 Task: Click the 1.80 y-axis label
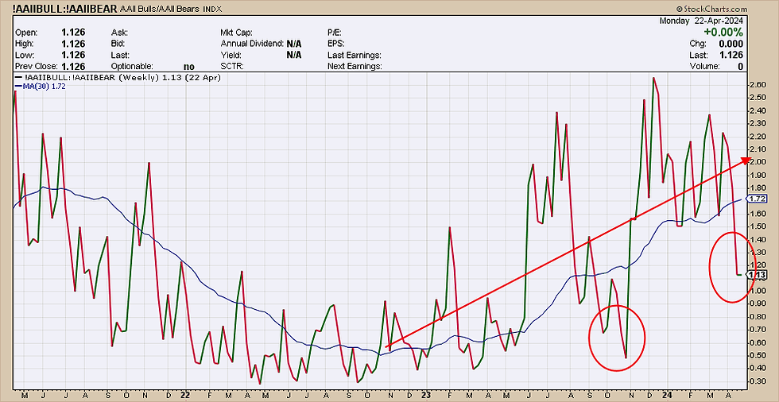758,187
